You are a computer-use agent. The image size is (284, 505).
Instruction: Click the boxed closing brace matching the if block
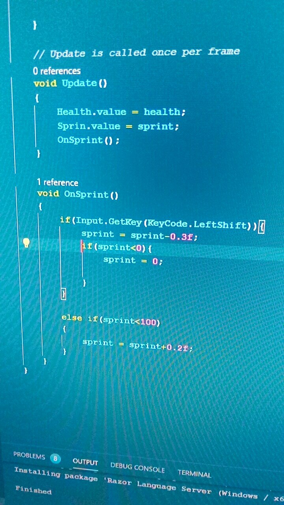click(64, 294)
